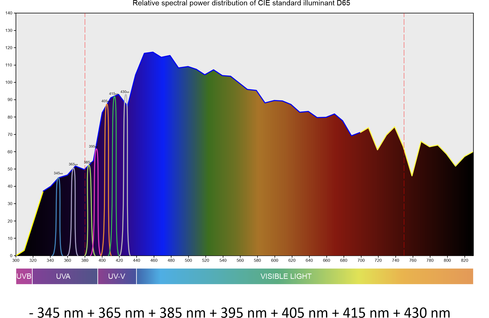The width and height of the screenshot is (489, 318).
Task: Click the apex of the gray 430nm curve
Action: click(126, 95)
